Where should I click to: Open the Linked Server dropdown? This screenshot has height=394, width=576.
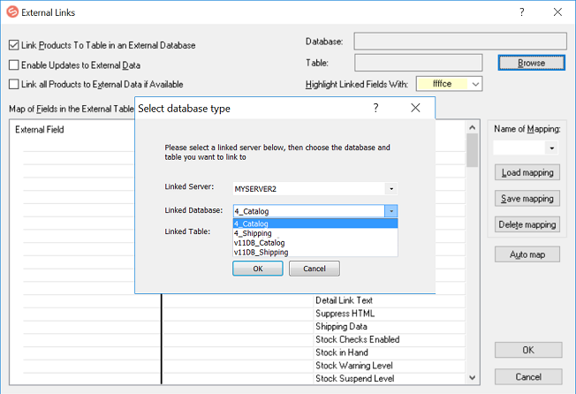pos(390,189)
